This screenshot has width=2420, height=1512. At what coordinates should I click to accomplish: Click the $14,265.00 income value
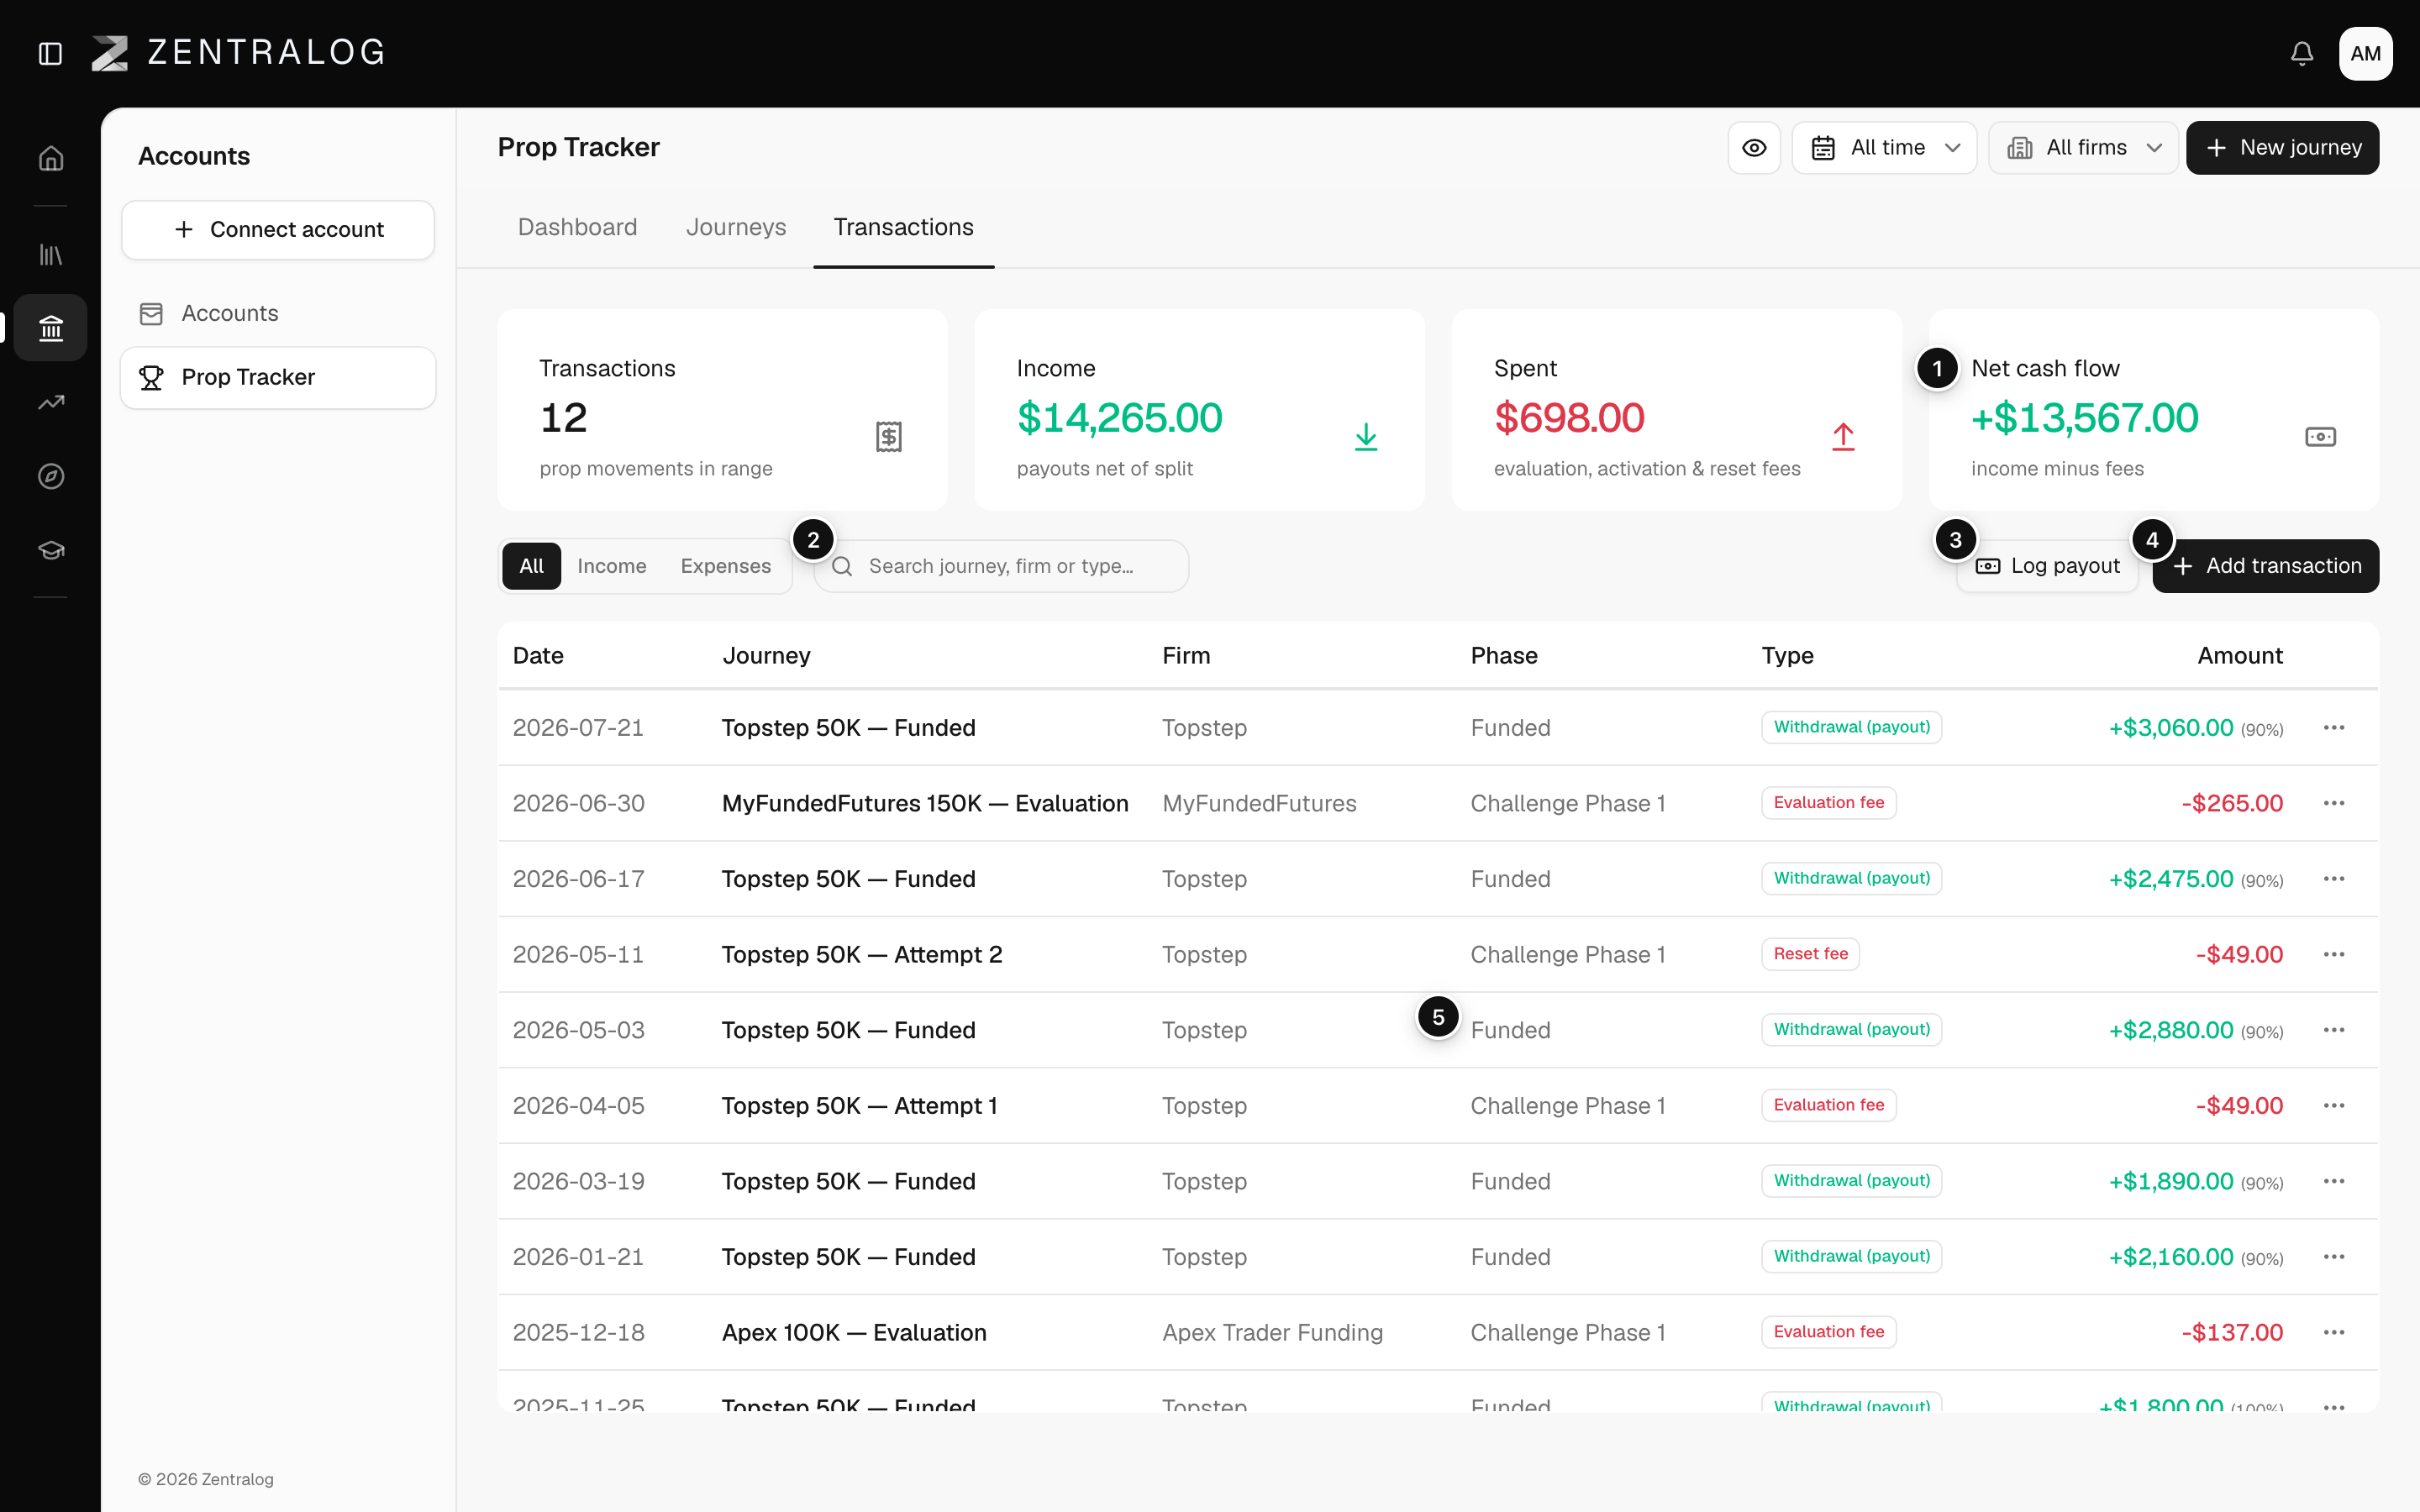[1119, 418]
